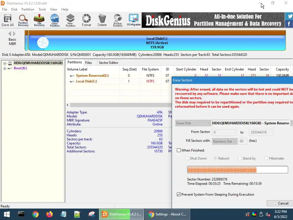Select the Partitions tab

(75, 62)
